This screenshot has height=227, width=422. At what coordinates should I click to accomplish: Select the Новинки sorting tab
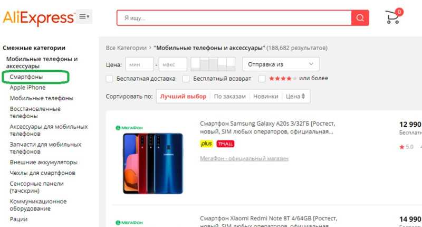(x=266, y=97)
